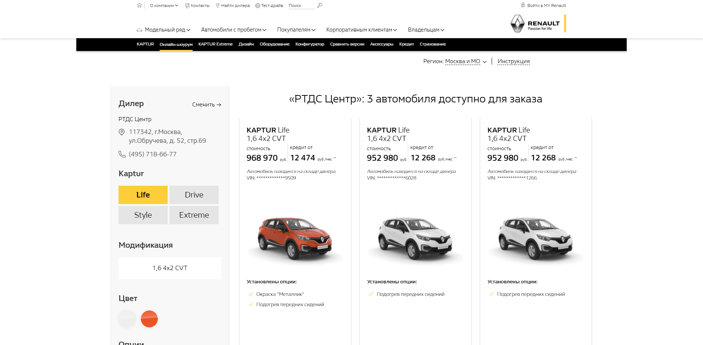Click the steering wheel icon for Тест-драйв
Viewport: 703px width, 345px height.
point(258,6)
